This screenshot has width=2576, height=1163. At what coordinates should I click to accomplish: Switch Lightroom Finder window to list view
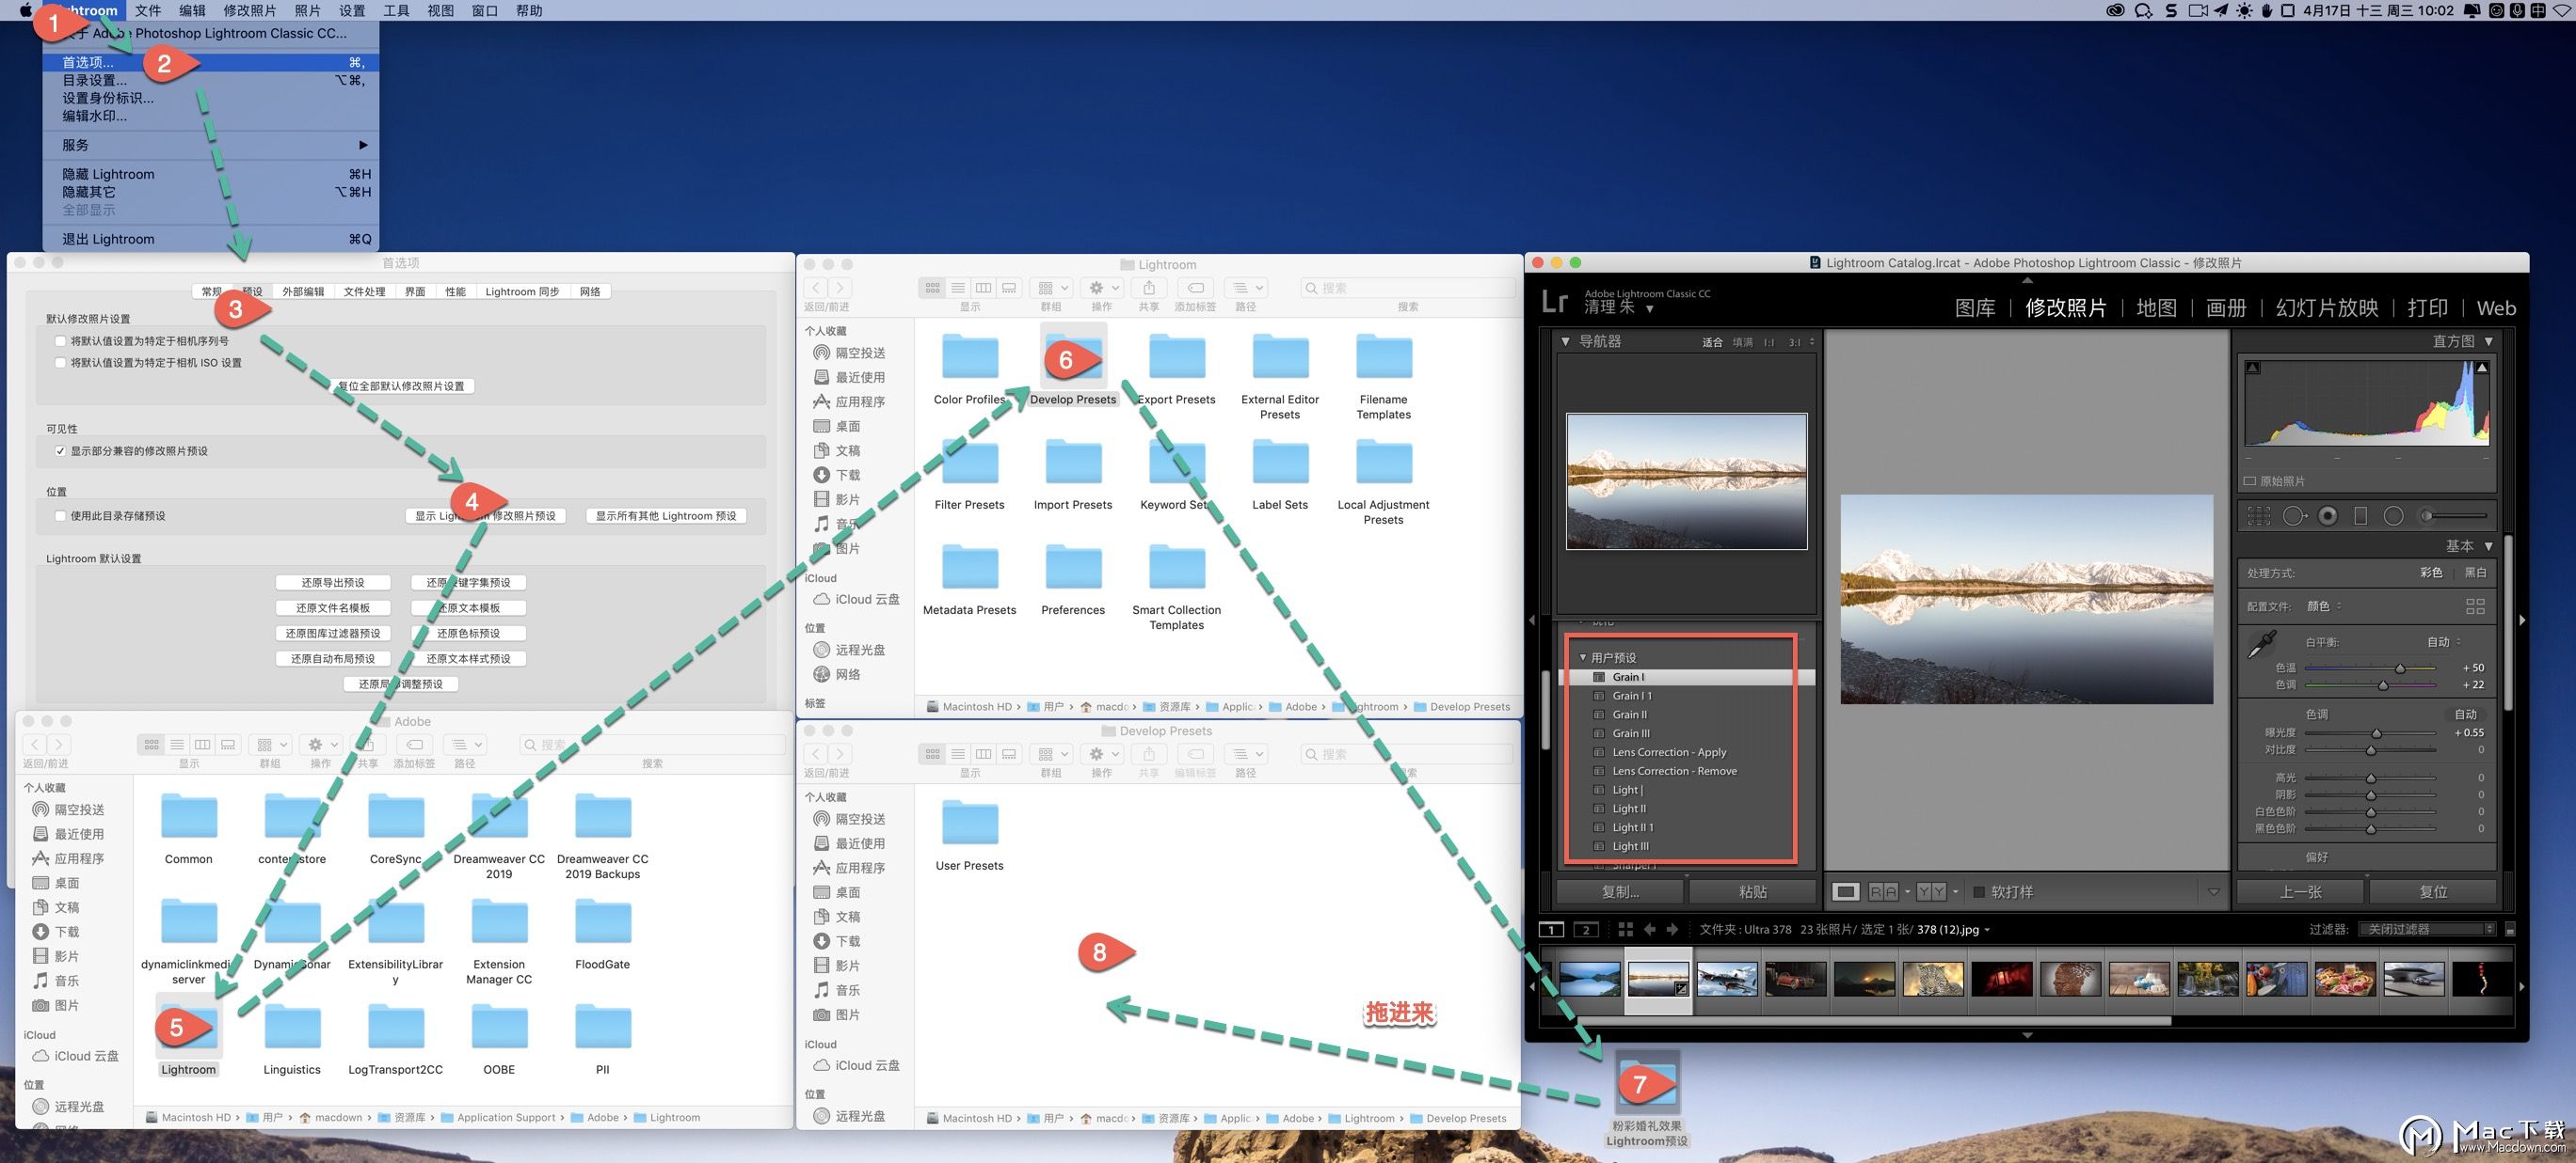pyautogui.click(x=958, y=288)
